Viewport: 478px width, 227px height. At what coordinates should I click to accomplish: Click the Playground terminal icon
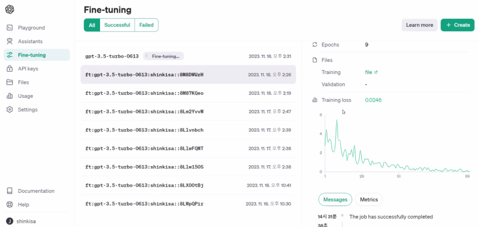click(10, 28)
